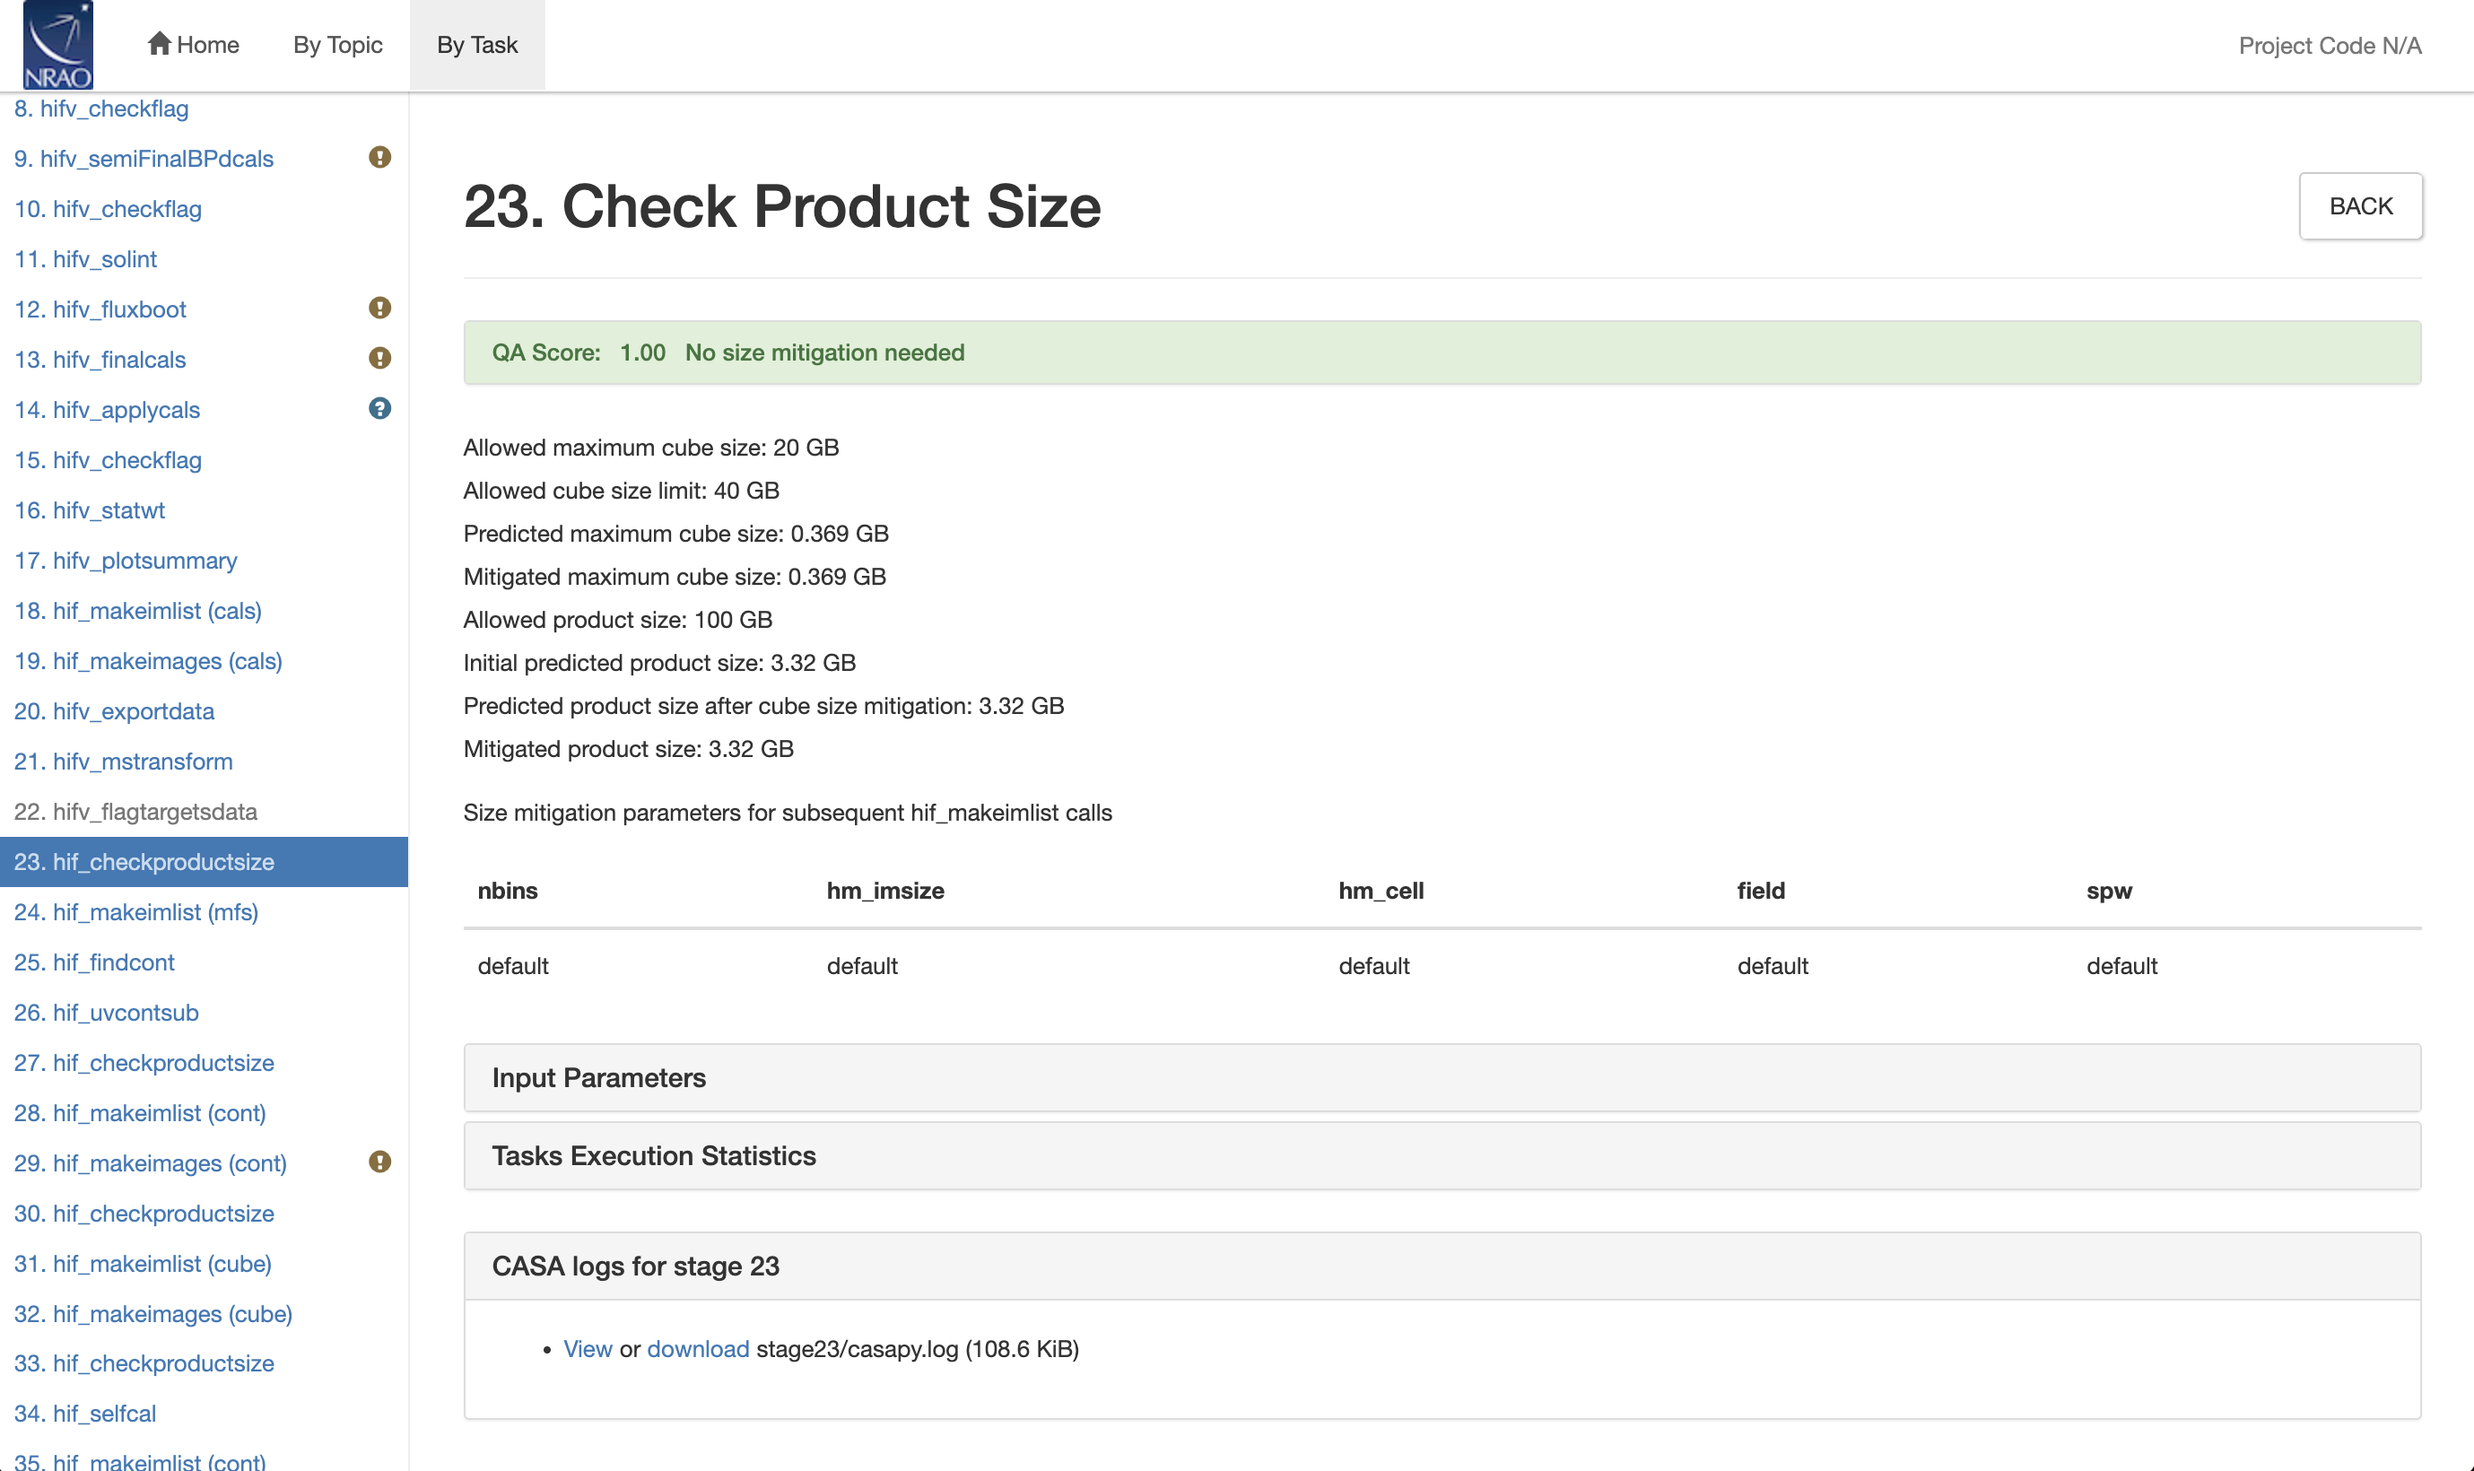Click the field column header
The image size is (2474, 1471).
(1760, 892)
